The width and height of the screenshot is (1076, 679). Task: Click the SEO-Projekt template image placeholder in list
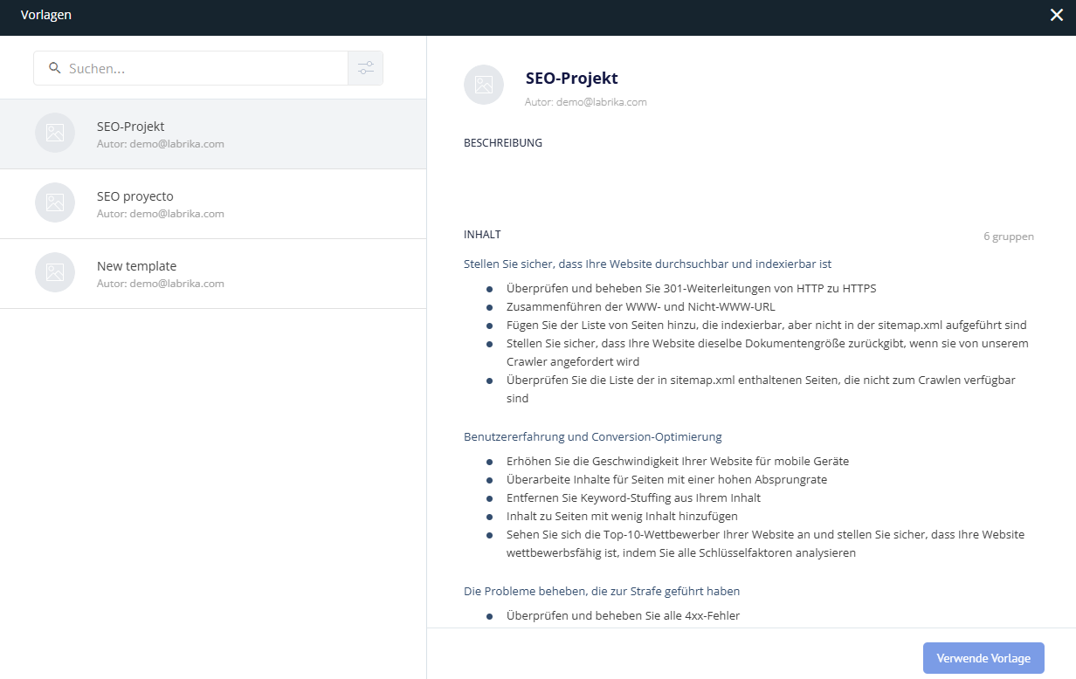pos(55,134)
